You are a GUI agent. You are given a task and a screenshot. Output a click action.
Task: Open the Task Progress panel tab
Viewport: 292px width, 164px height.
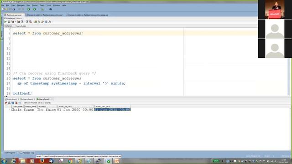(10, 153)
